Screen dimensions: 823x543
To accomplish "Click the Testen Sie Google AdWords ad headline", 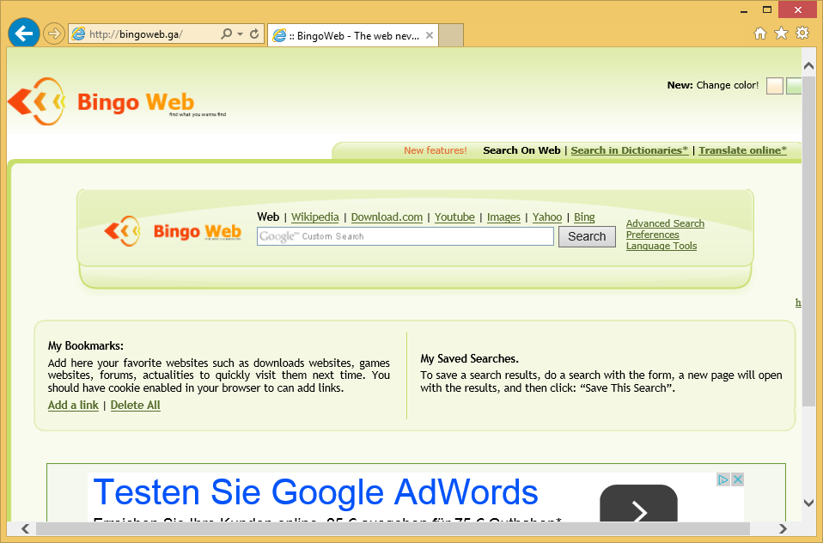I will [316, 492].
